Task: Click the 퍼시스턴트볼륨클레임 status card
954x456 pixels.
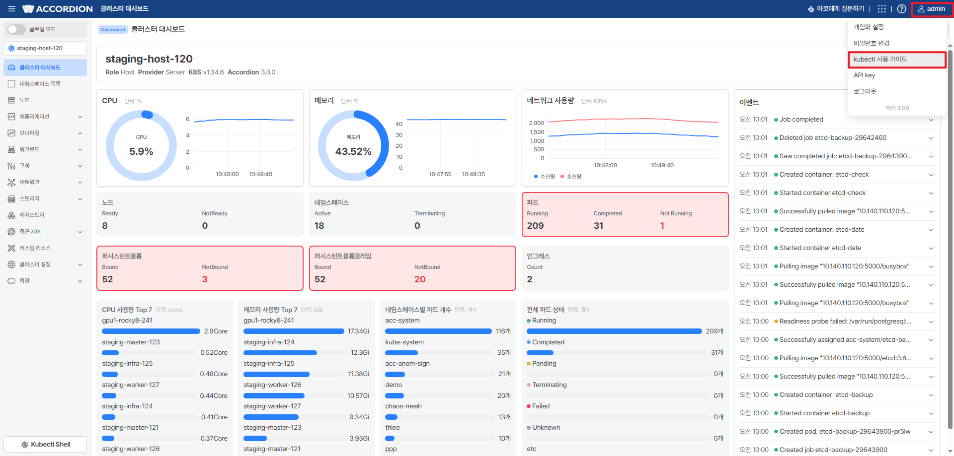Action: [x=412, y=268]
